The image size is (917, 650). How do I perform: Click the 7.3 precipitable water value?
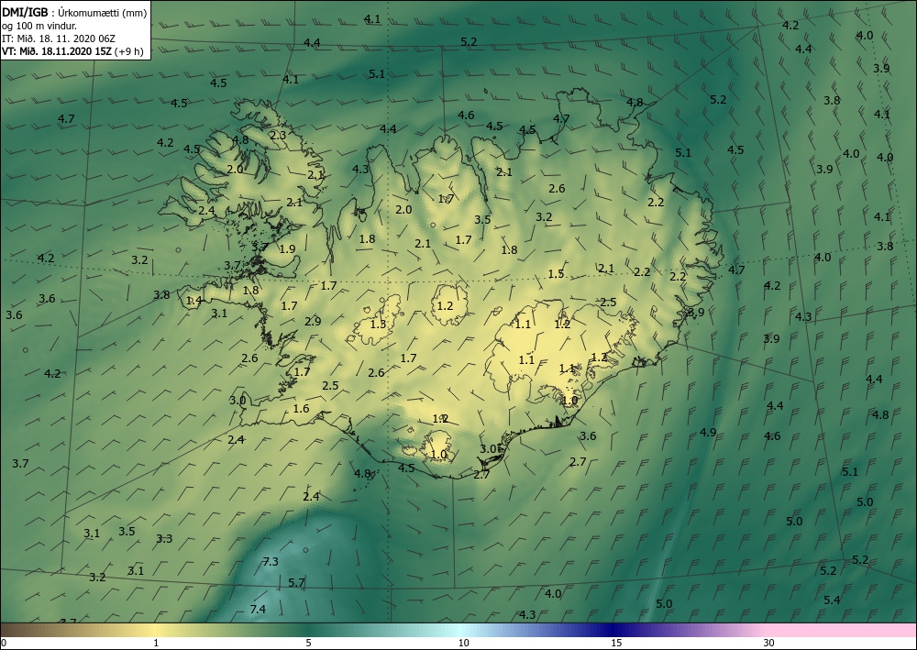click(271, 562)
